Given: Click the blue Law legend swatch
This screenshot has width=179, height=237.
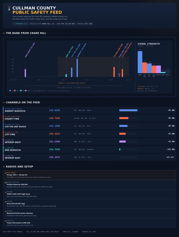Looking at the screenshot, I should [10, 91].
